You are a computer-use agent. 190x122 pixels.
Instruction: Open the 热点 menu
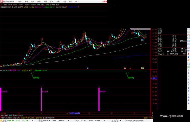pyautogui.click(x=71, y=2)
